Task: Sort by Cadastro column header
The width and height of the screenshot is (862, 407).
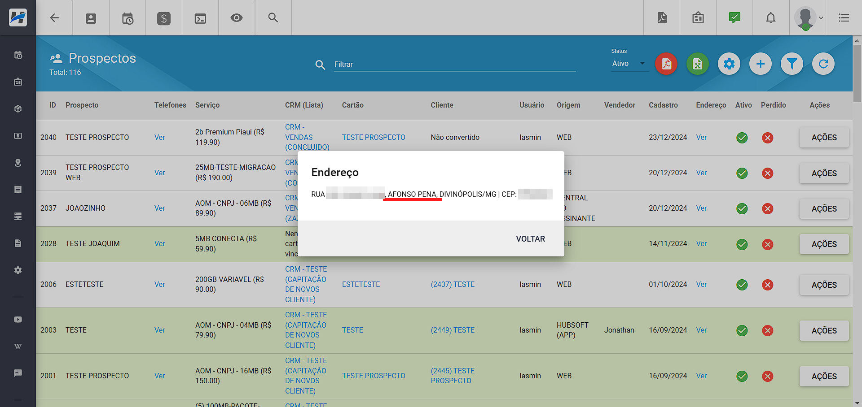Action: click(663, 105)
